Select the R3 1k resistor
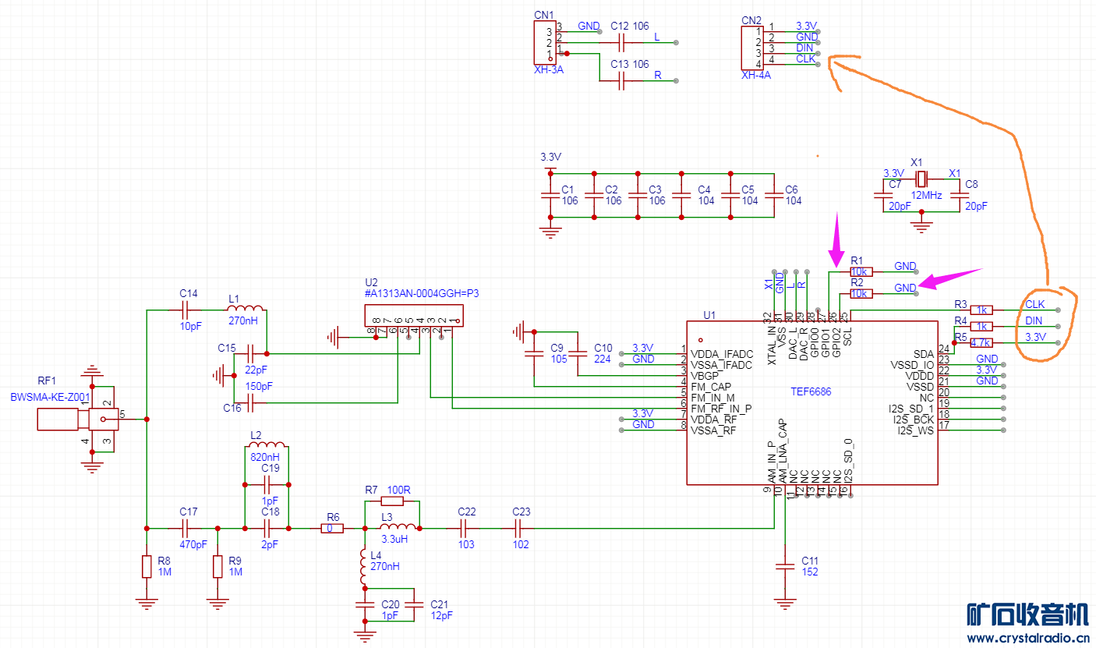This screenshot has width=1096, height=648. 981,310
